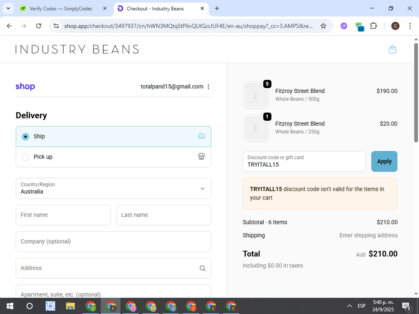This screenshot has width=419, height=314.
Task: Click the address search magnifier icon
Action: pos(203,268)
